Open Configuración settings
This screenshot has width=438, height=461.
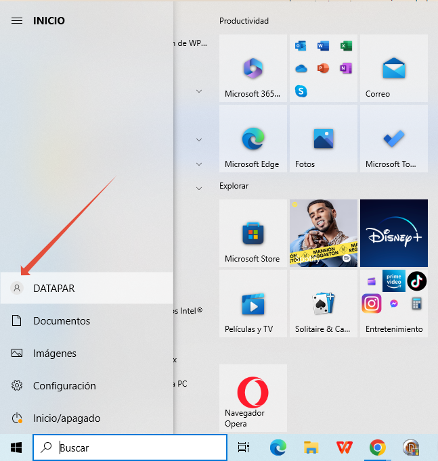87,385
